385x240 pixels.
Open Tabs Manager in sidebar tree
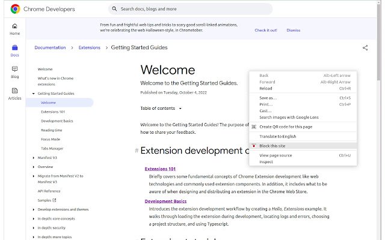pos(52,148)
